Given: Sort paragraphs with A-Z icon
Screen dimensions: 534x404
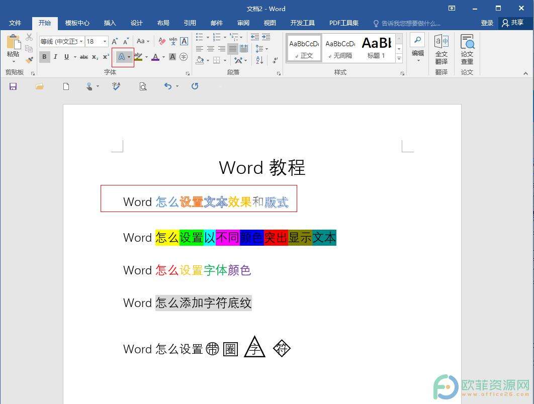Looking at the screenshot, I should [x=259, y=60].
